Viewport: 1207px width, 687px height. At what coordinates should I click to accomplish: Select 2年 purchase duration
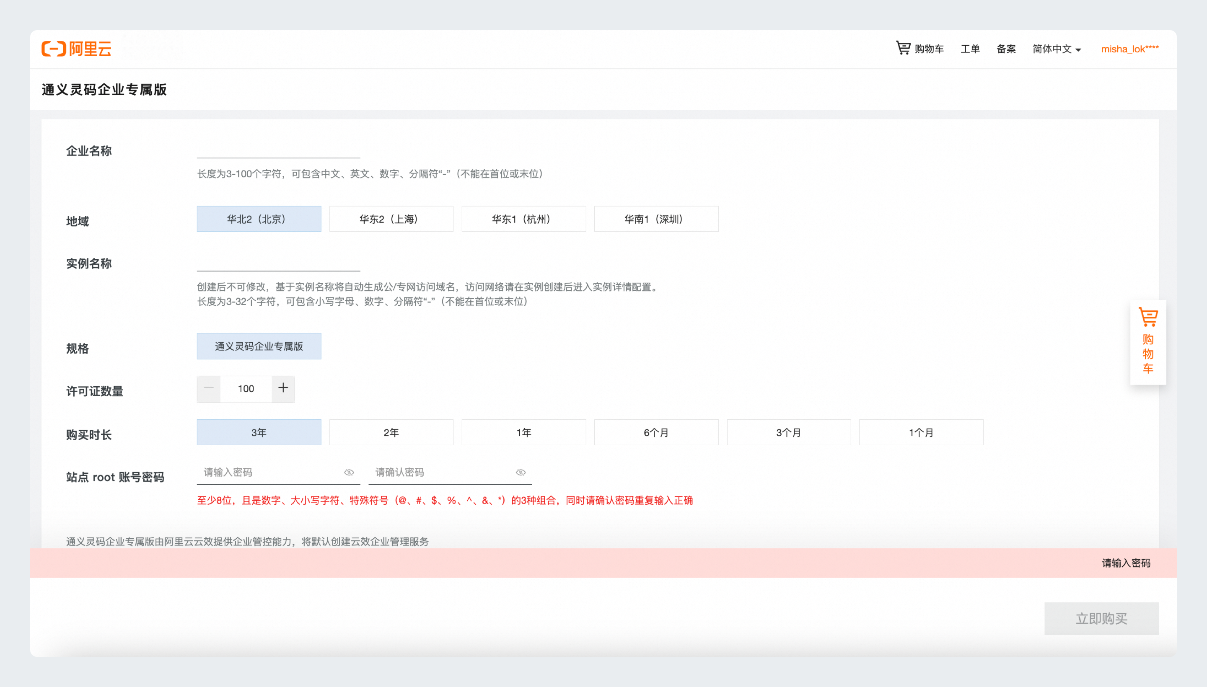pos(391,432)
